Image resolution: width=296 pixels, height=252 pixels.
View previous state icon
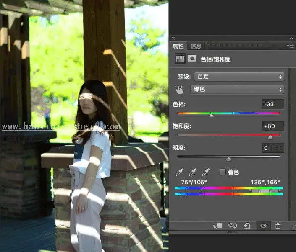pyautogui.click(x=232, y=226)
